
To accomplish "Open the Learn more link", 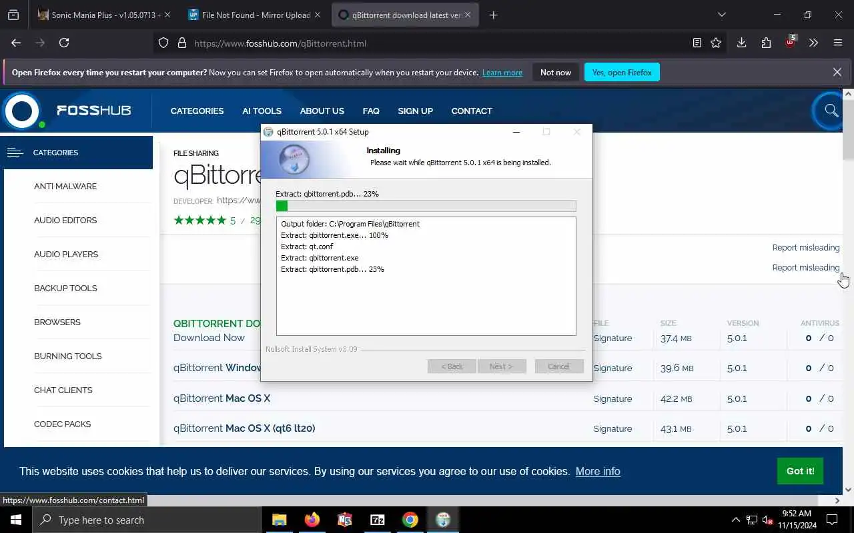I will (502, 73).
